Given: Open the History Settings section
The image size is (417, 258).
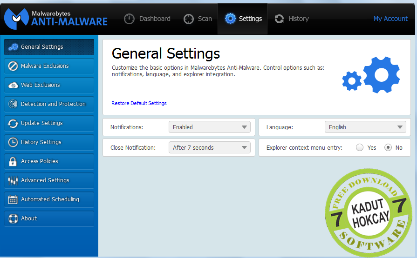Looking at the screenshot, I should pyautogui.click(x=49, y=142).
